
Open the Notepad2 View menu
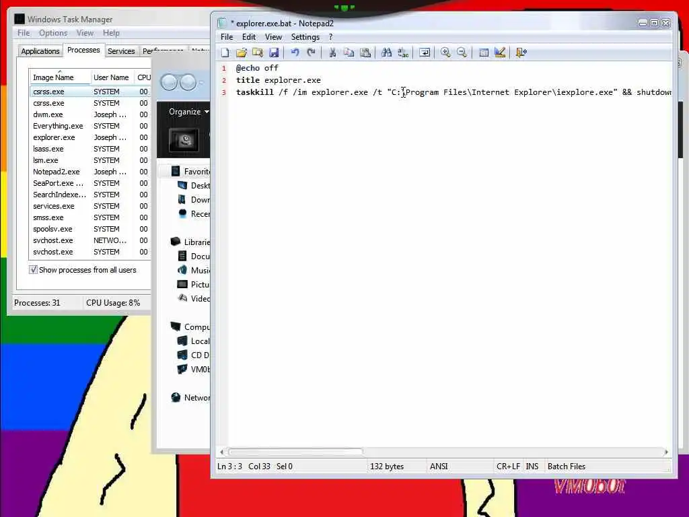coord(273,37)
